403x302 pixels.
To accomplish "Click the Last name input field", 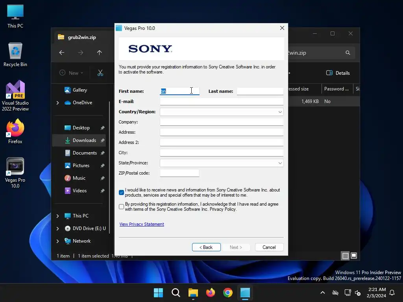I will point(260,91).
